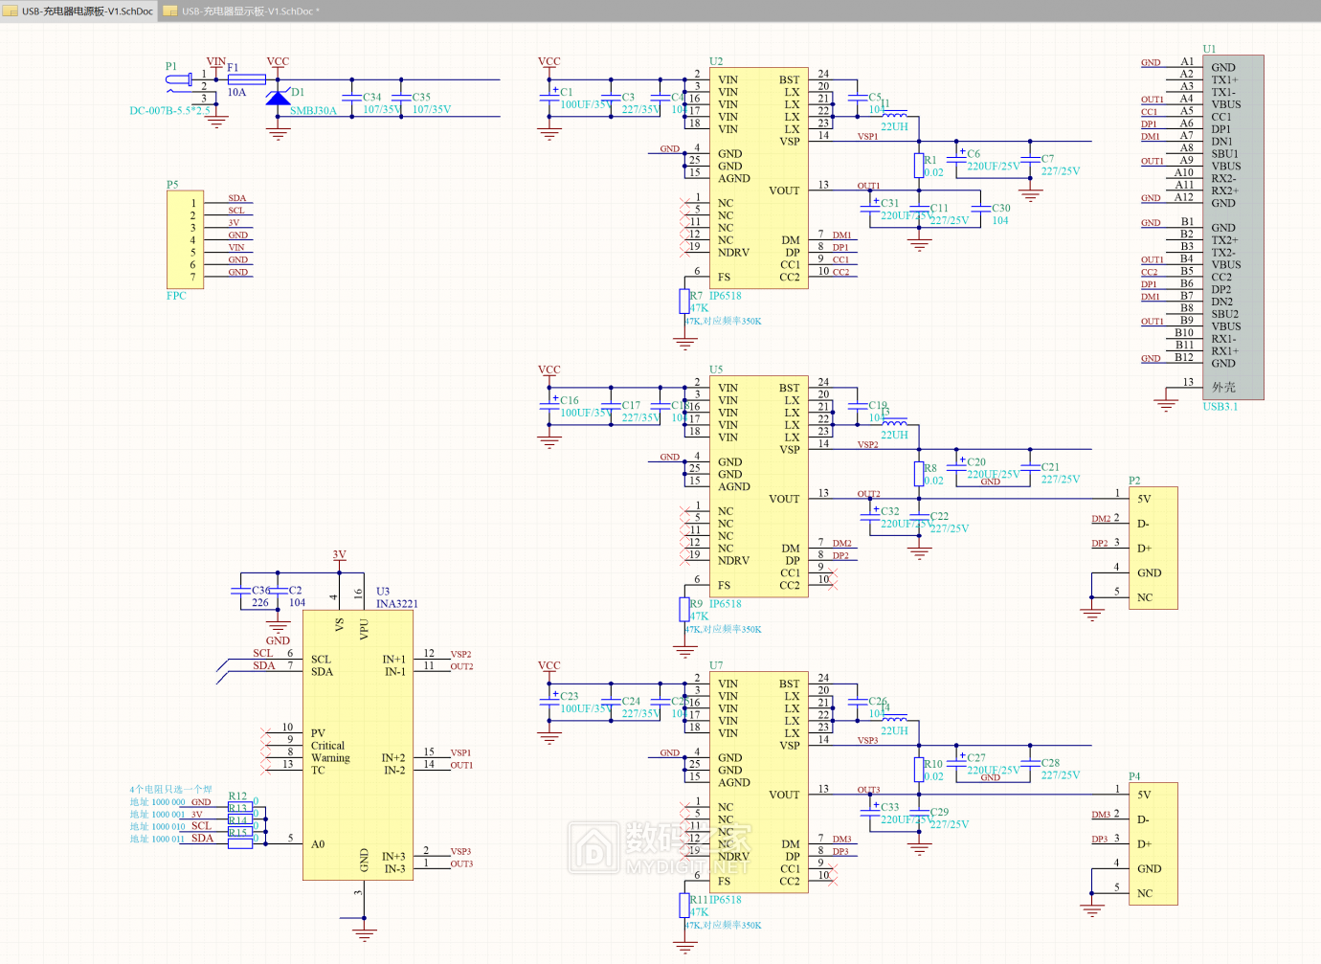
Task: Select capacitor C31
Action: 870,209
